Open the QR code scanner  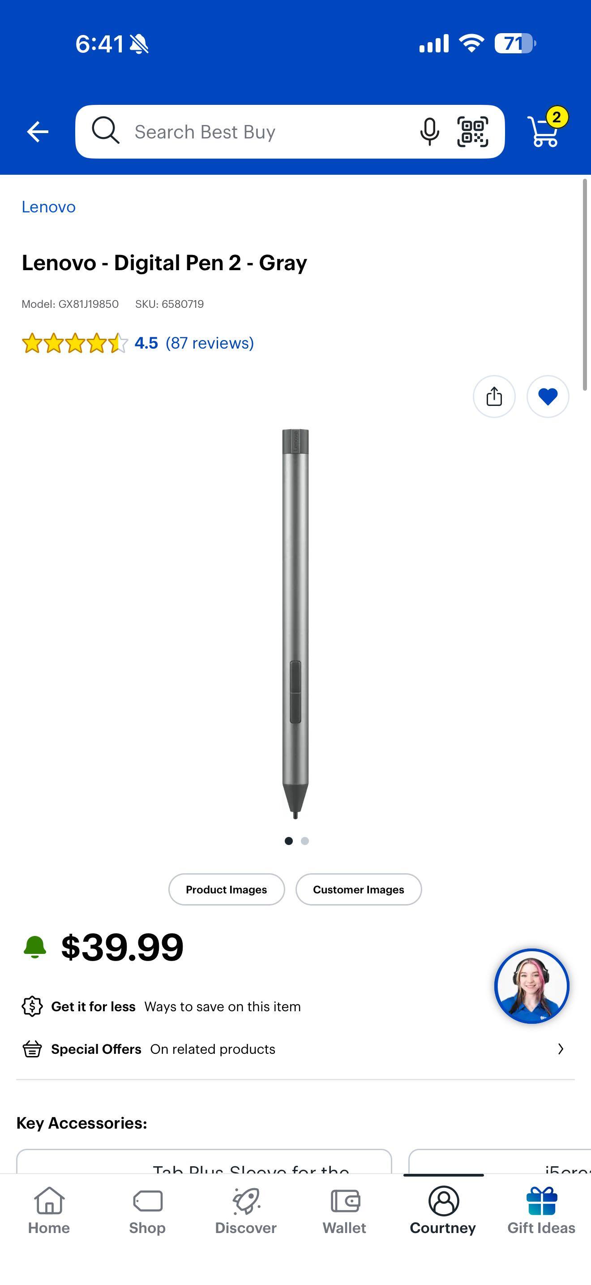click(x=472, y=132)
